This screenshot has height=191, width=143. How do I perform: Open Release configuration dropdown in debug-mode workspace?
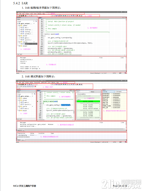coord(26,92)
